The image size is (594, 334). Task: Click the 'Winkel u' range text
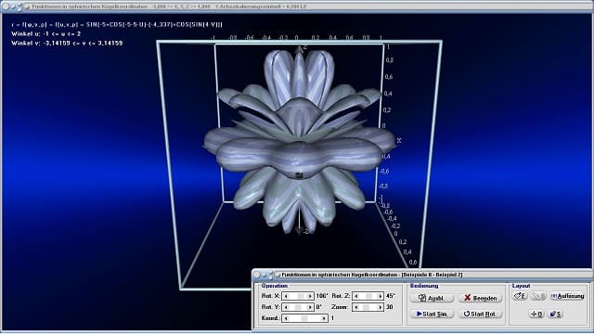[45, 33]
